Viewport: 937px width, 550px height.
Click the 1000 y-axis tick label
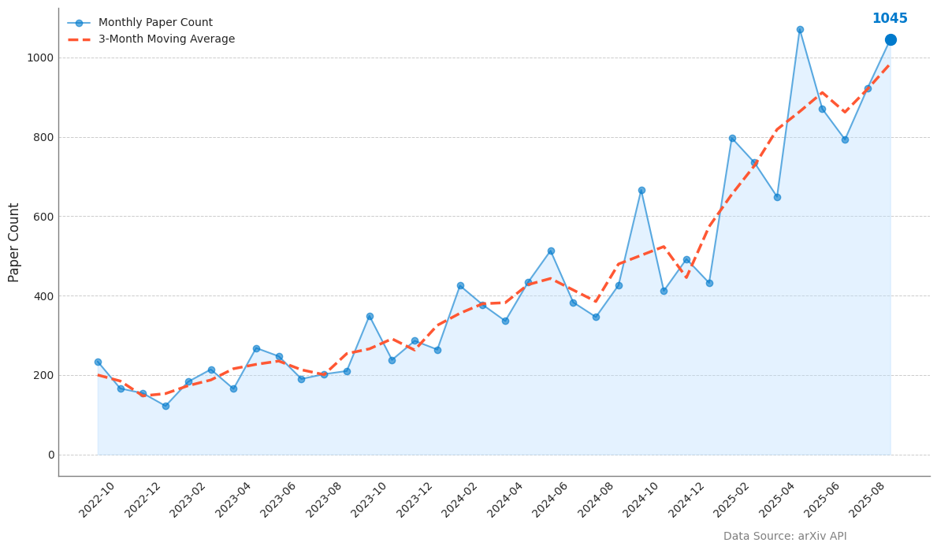[x=40, y=58]
